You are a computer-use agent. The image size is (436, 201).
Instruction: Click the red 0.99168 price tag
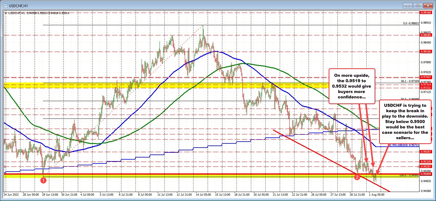tap(427, 13)
